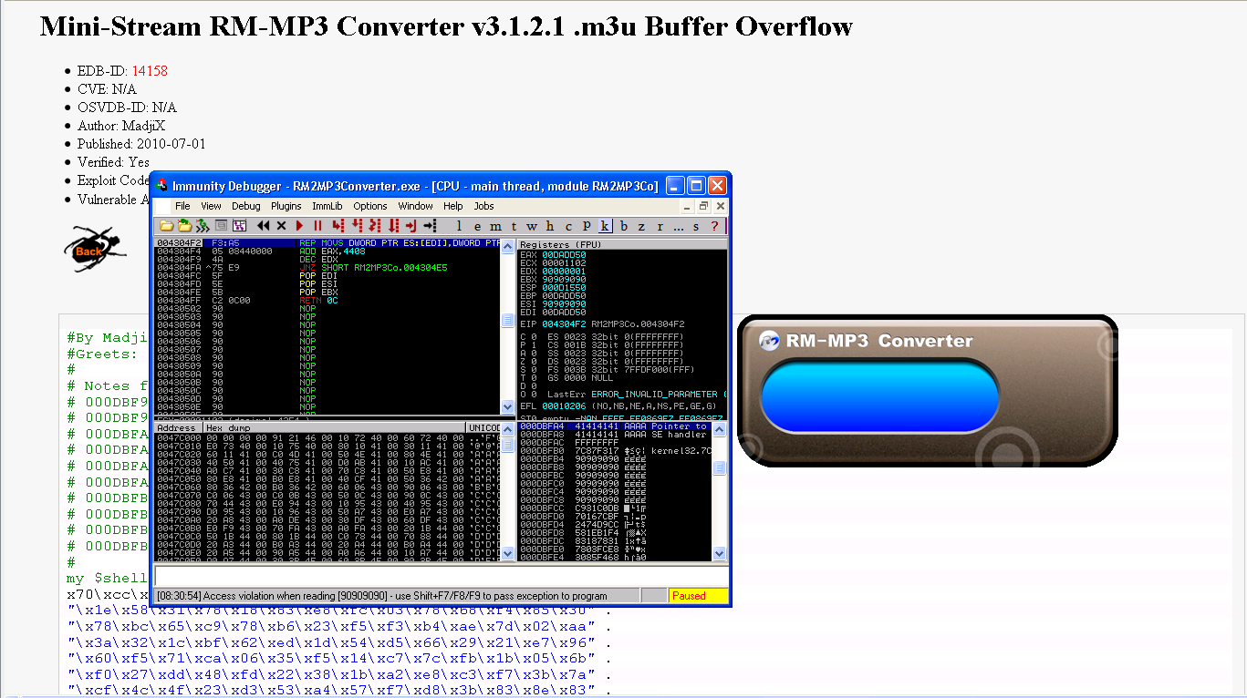The height and width of the screenshot is (698, 1247).
Task: Click the LastErr ERROR_INVALID_PARAMETER line
Action: pos(636,394)
